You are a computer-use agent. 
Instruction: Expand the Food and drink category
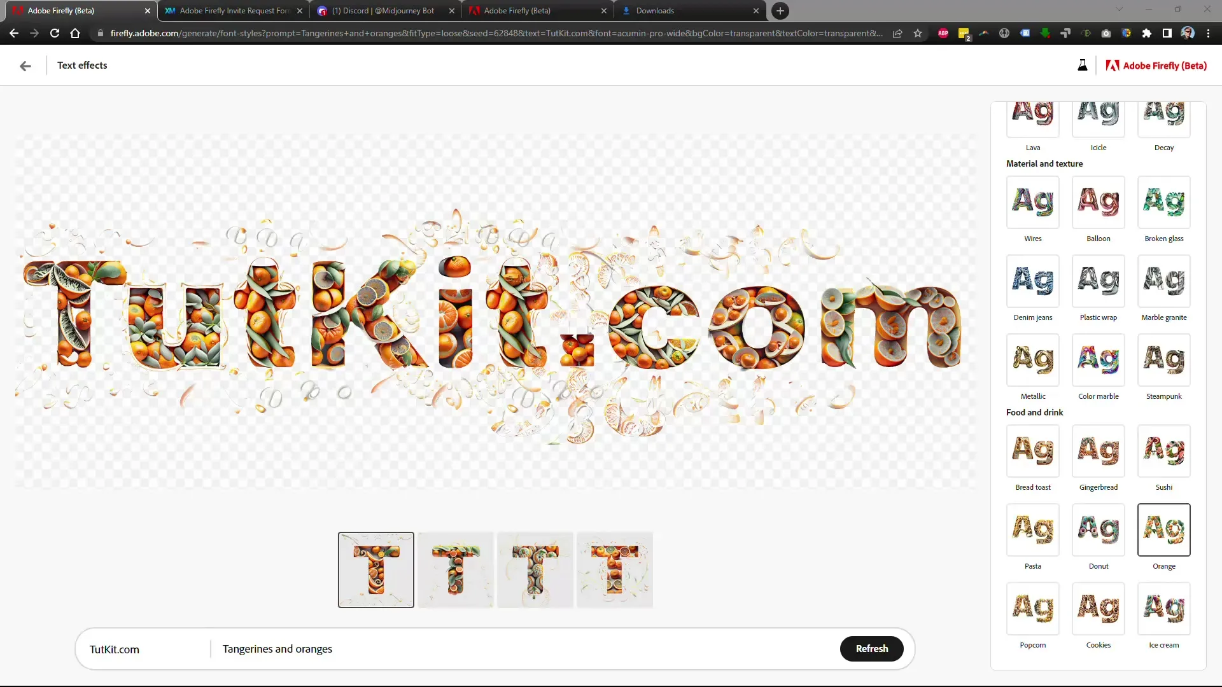[x=1035, y=412]
